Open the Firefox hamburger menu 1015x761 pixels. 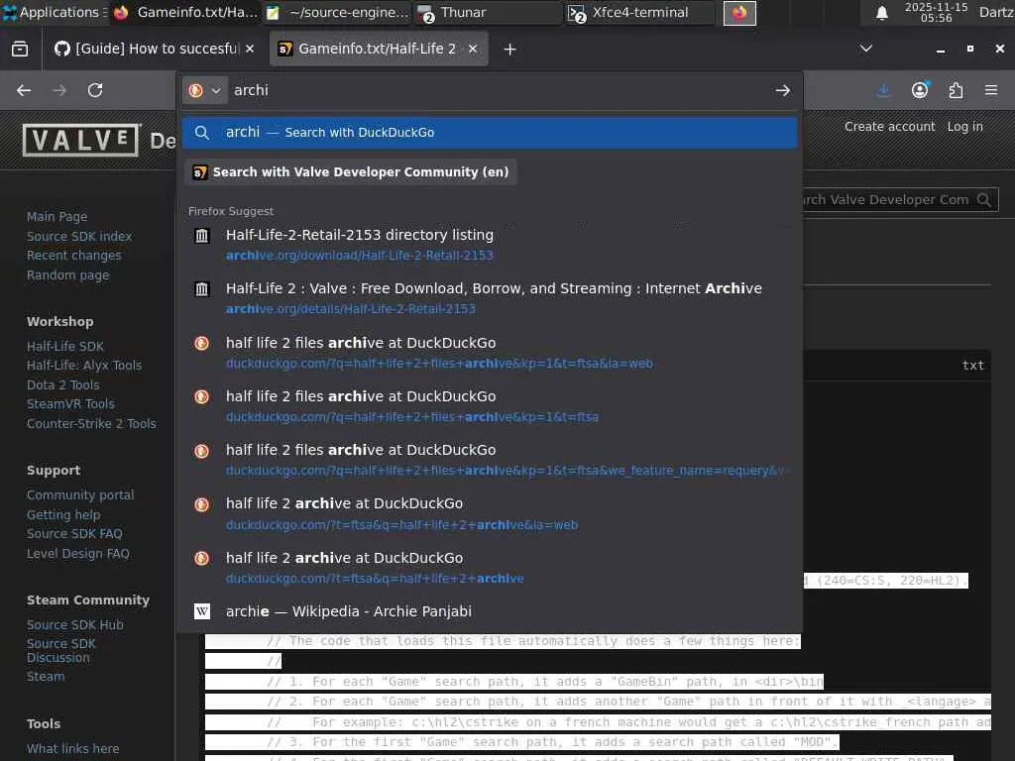pyautogui.click(x=991, y=90)
